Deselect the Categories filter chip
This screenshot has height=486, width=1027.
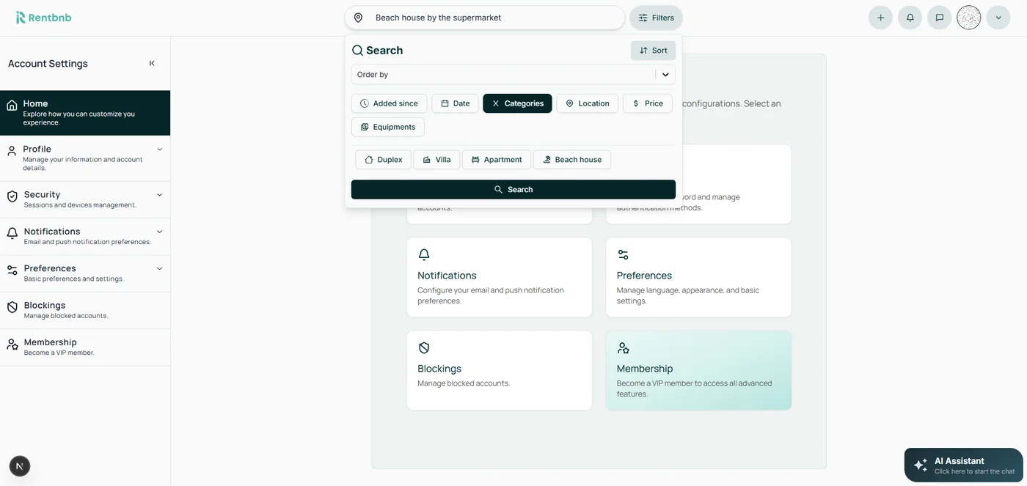coord(517,103)
